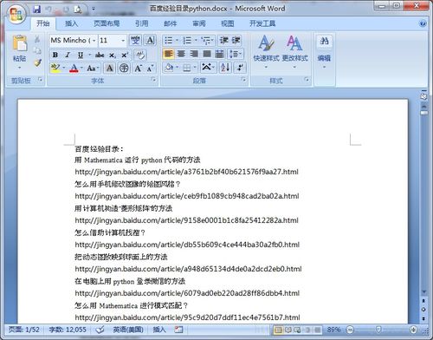Image resolution: width=433 pixels, height=340 pixels.
Task: Open the Developer (开发工具) tab
Action: pyautogui.click(x=262, y=23)
